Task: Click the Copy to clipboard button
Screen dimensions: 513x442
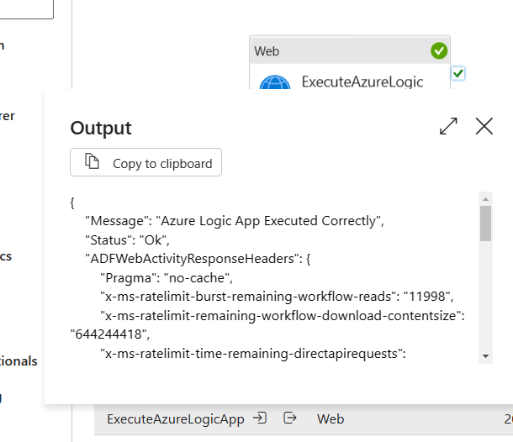Action: [146, 162]
